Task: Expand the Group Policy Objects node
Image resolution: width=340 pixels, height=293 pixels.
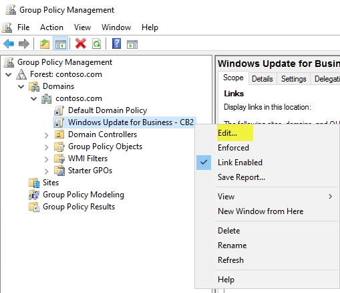Action: pos(46,147)
